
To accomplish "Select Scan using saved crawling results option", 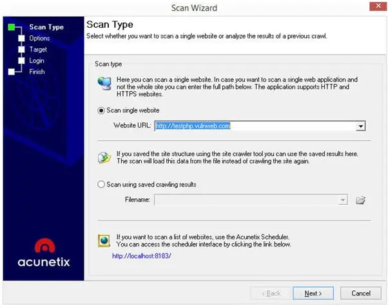I will click(101, 185).
